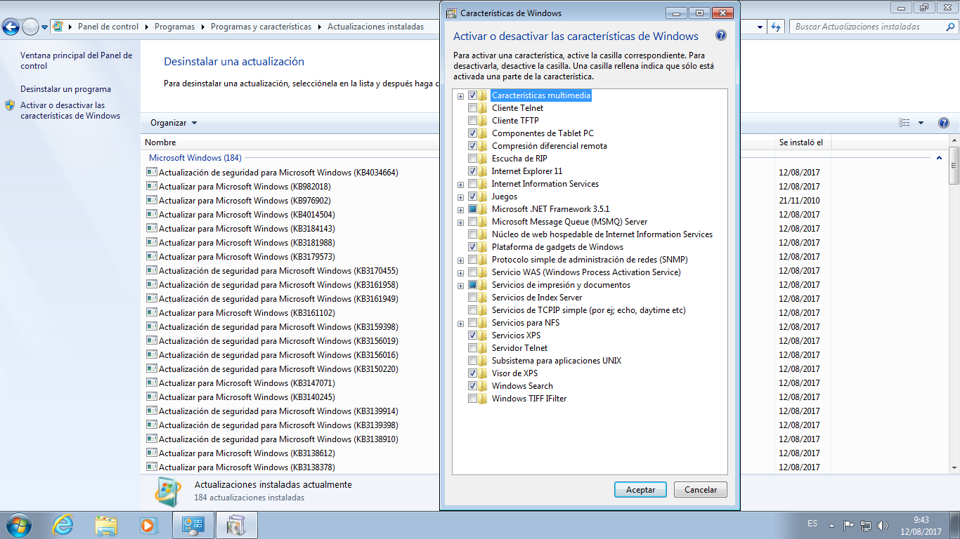Expand Microsoft Message Queue (MSMQ) Server node

point(460,222)
